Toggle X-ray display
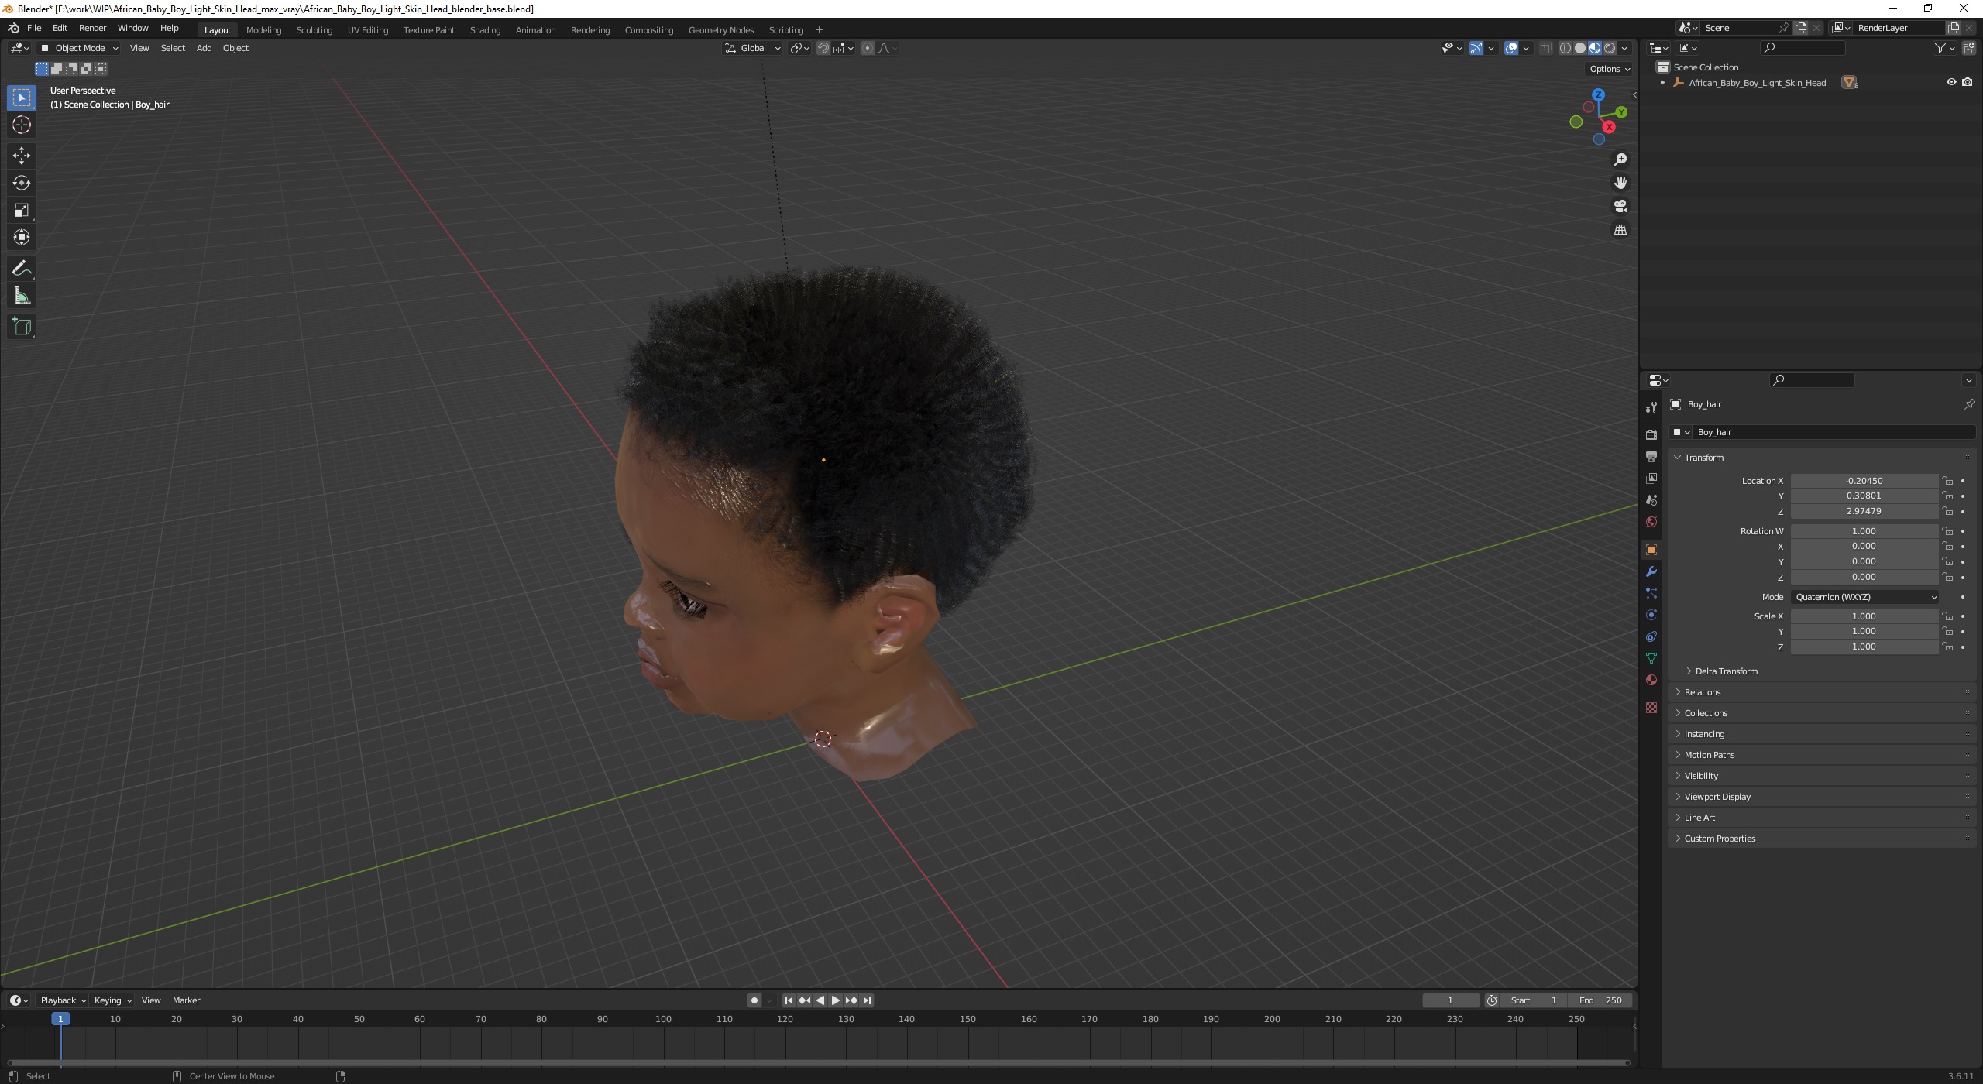1983x1084 pixels. coord(1545,48)
